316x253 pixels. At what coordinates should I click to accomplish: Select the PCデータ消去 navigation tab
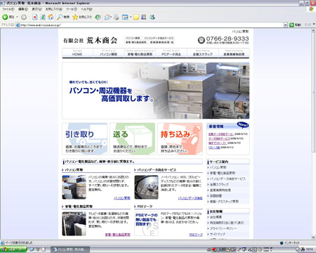coord(171,53)
